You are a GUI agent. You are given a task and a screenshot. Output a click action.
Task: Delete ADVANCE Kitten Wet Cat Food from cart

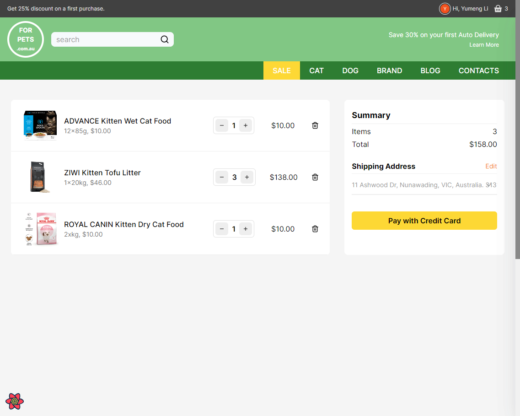point(315,125)
